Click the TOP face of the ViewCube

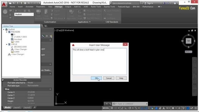[189, 41]
